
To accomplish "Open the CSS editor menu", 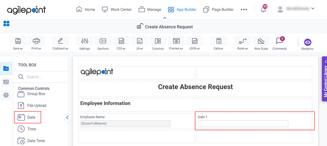I will pyautogui.click(x=121, y=43).
